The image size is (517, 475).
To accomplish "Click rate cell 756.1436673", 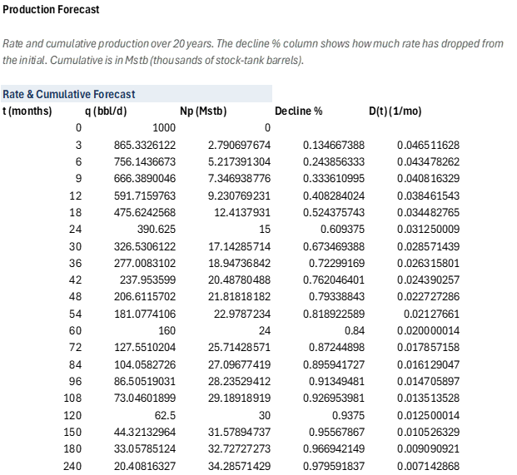I will pyautogui.click(x=145, y=161).
